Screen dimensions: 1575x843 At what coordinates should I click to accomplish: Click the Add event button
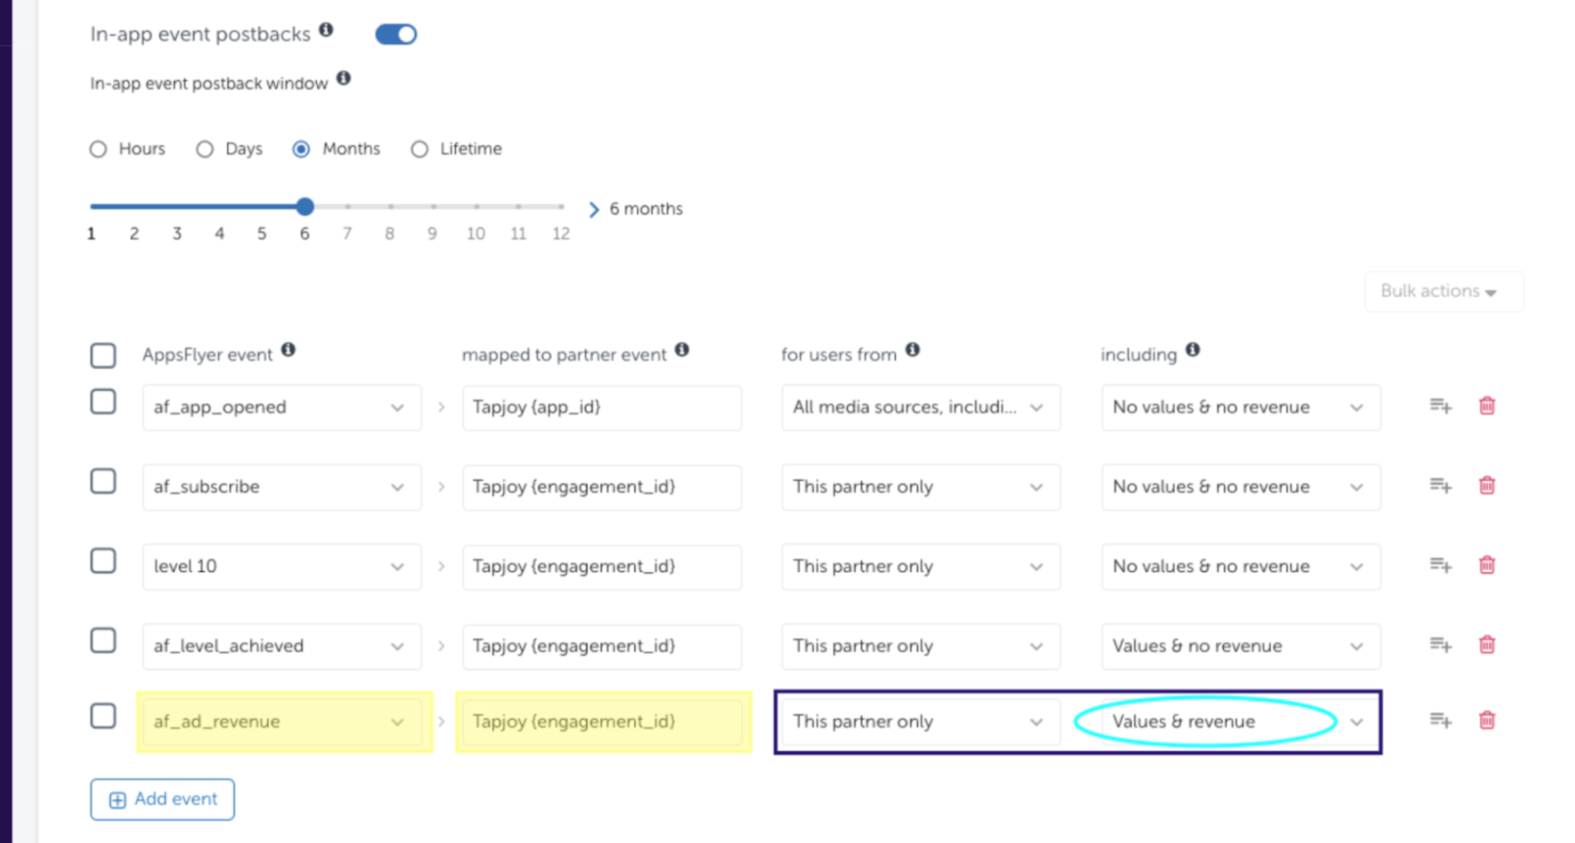162,799
